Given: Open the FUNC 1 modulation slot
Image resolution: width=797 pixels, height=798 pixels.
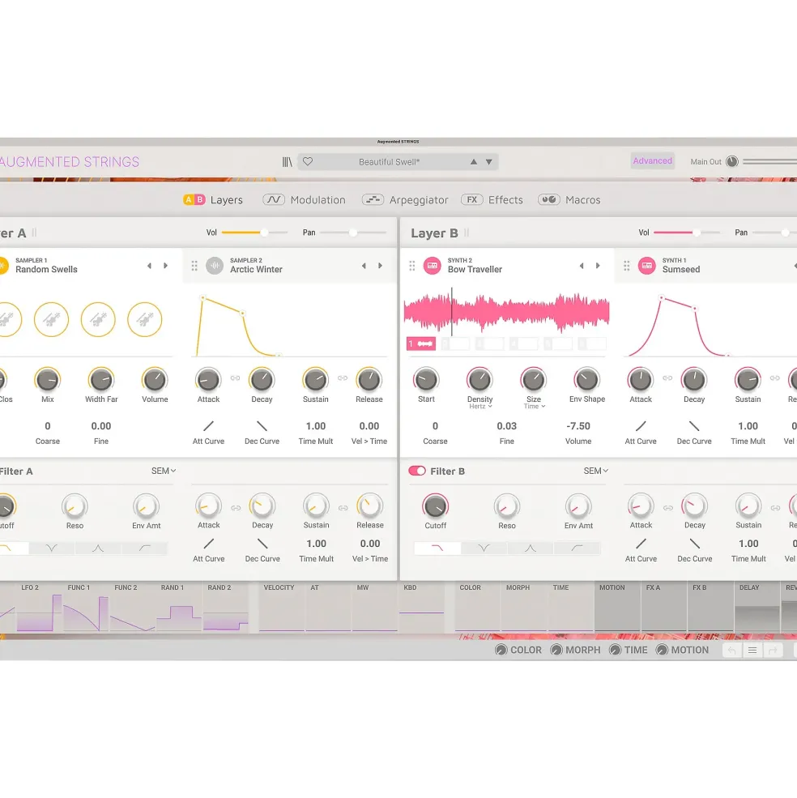Looking at the screenshot, I should pyautogui.click(x=86, y=607).
